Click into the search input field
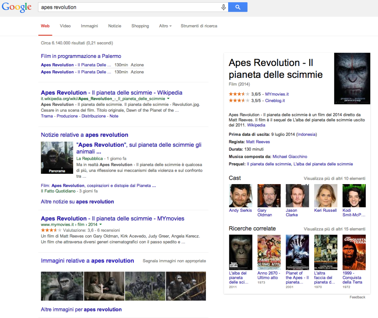The width and height of the screenshot is (378, 318). pos(129,7)
